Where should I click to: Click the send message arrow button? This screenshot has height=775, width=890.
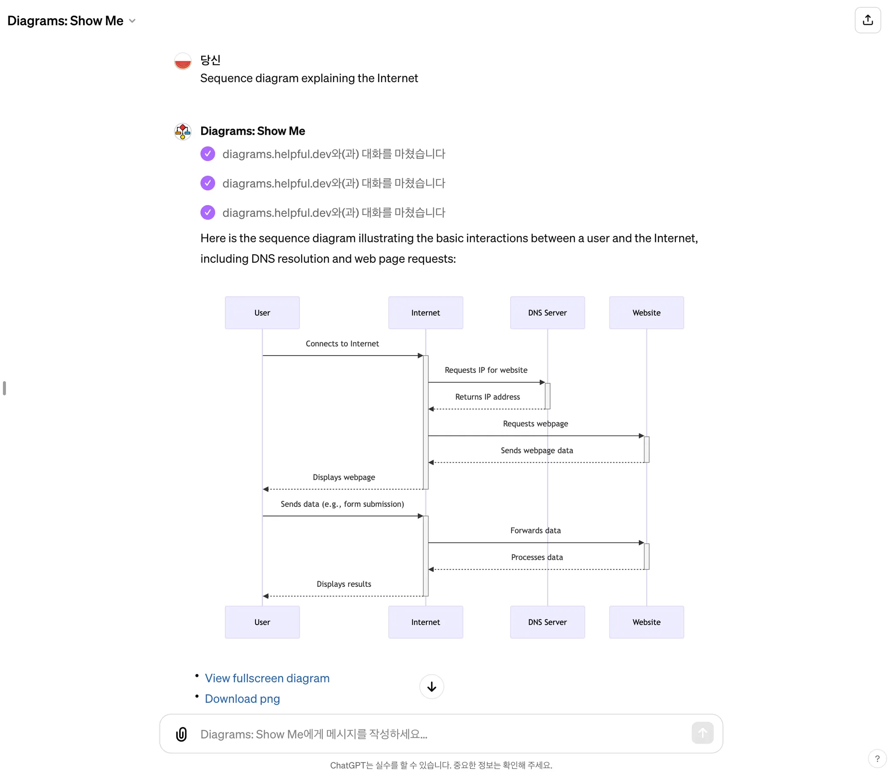[702, 733]
